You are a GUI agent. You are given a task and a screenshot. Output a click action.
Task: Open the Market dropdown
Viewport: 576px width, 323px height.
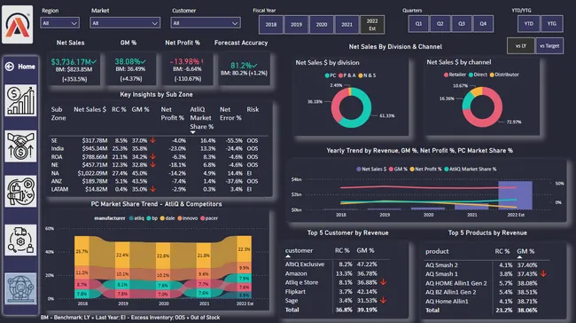(x=125, y=23)
